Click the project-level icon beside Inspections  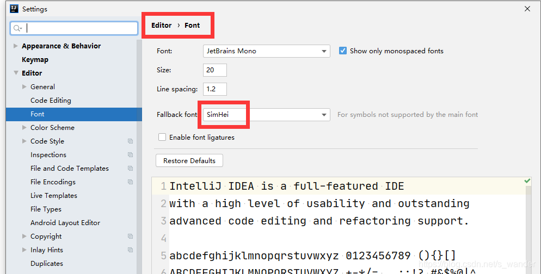coord(130,155)
